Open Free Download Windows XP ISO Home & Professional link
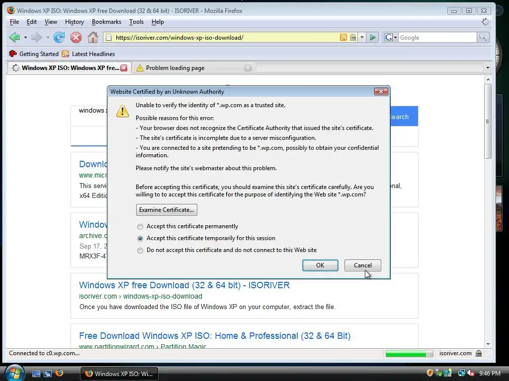This screenshot has width=509, height=381. coord(215,336)
